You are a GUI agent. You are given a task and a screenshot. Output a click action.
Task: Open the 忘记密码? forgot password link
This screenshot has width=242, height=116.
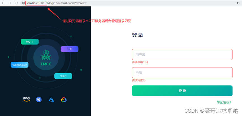click(224, 102)
